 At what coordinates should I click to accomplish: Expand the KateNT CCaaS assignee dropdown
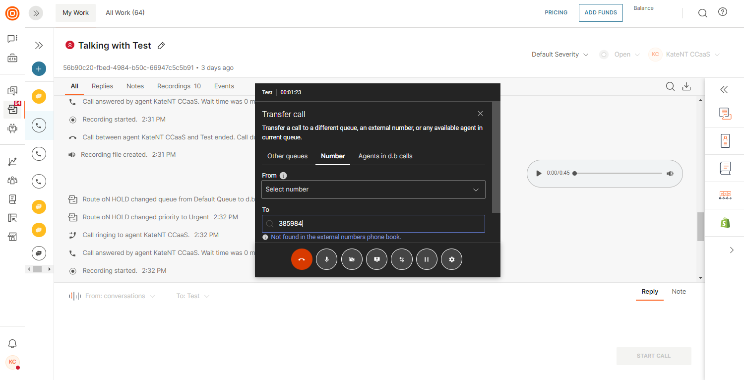(x=684, y=55)
